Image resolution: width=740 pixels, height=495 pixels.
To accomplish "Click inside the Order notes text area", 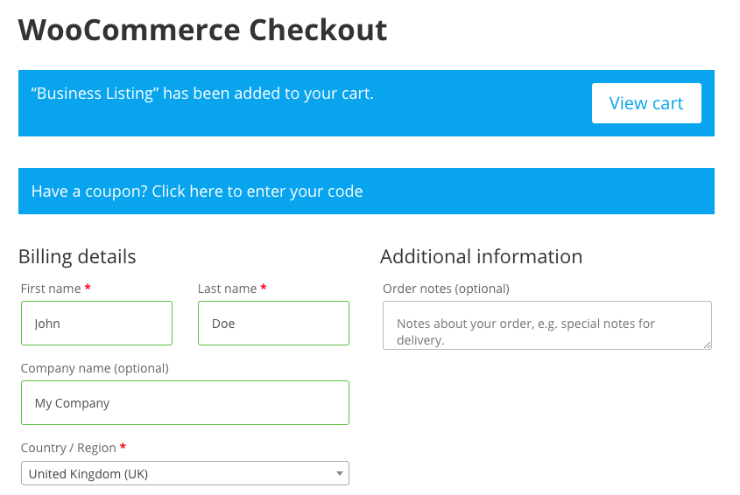I will point(547,325).
